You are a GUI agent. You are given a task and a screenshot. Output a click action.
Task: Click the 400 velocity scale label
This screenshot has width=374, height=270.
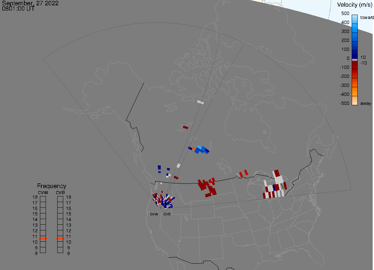tap(345, 22)
